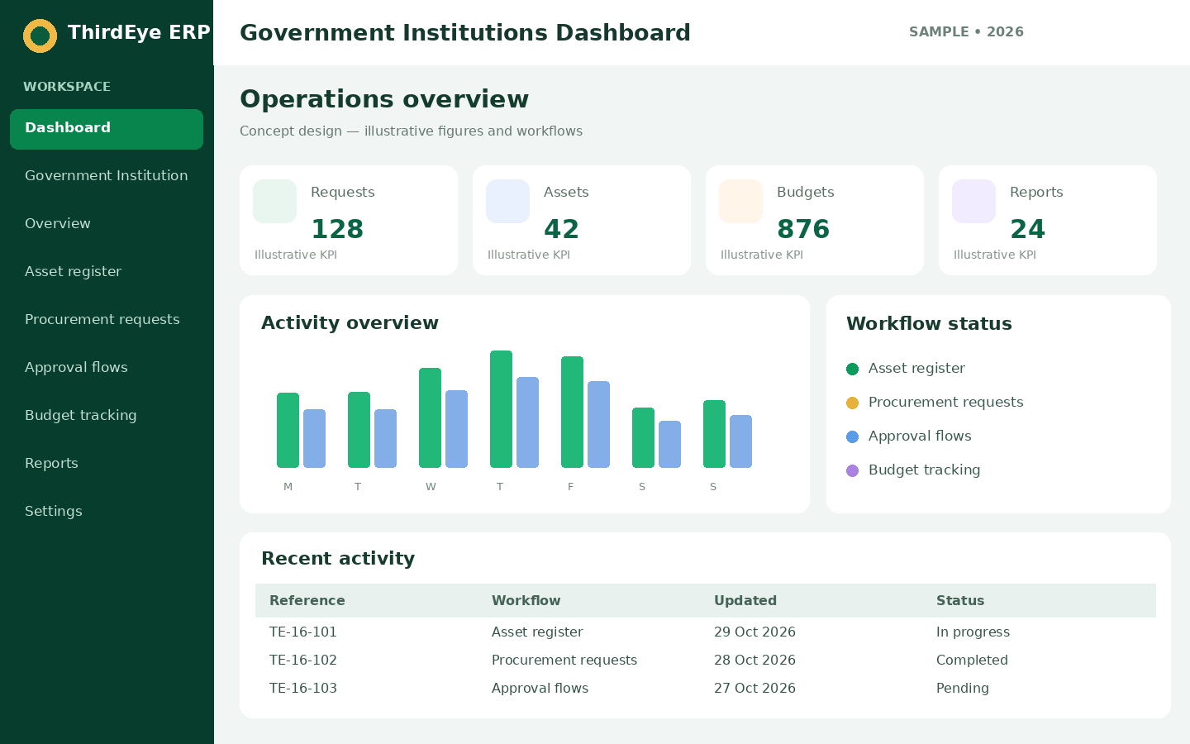Click the SAMPLE • 2026 header label

click(966, 32)
